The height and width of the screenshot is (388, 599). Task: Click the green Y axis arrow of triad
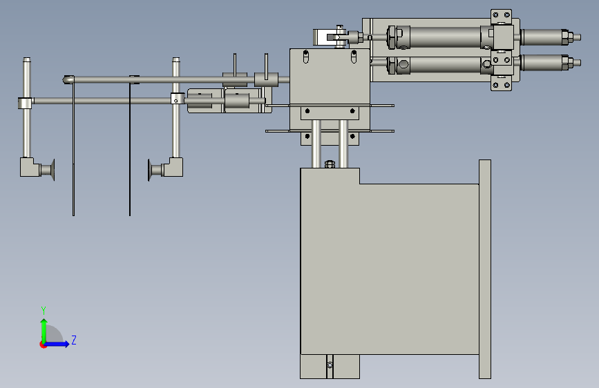44,330
